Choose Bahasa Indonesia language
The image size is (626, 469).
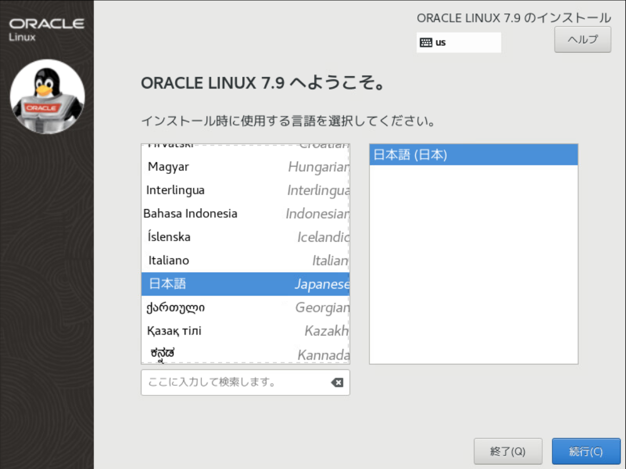245,214
